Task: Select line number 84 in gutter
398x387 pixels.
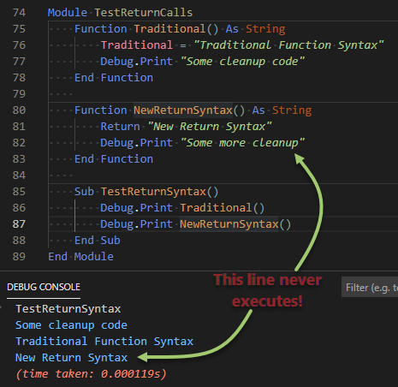Action: click(x=19, y=176)
